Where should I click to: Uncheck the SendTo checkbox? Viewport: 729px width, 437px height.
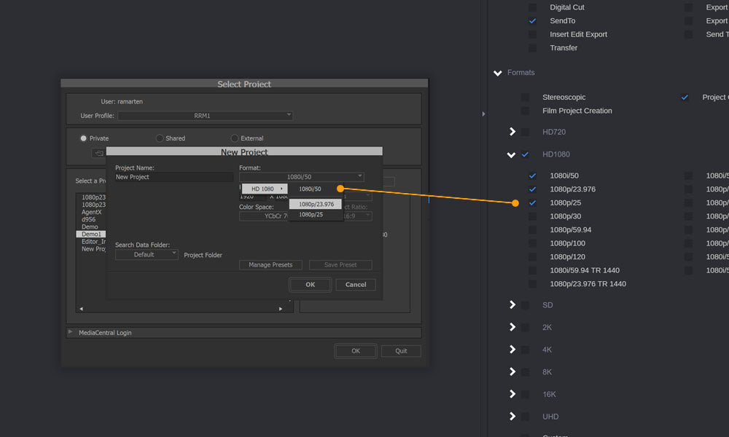(533, 21)
